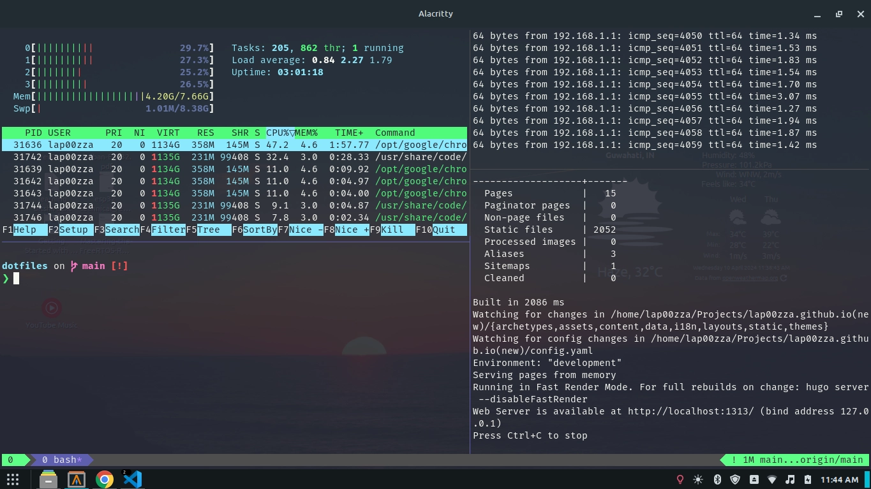Click the battery icon in the system tray
The height and width of the screenshot is (489, 871).
coord(808,479)
